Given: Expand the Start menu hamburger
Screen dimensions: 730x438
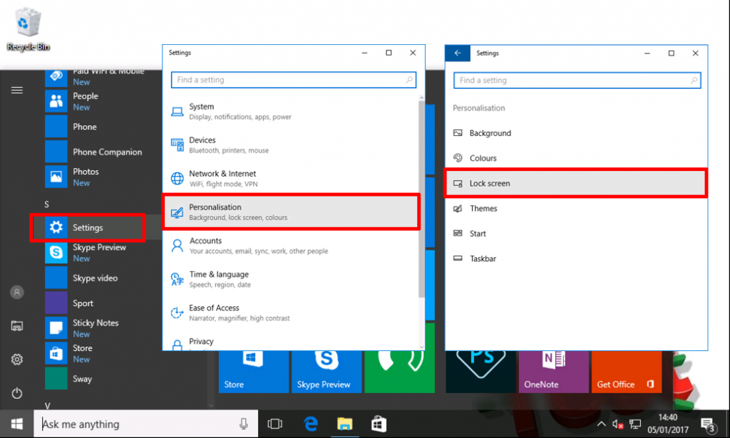Looking at the screenshot, I should click(16, 90).
